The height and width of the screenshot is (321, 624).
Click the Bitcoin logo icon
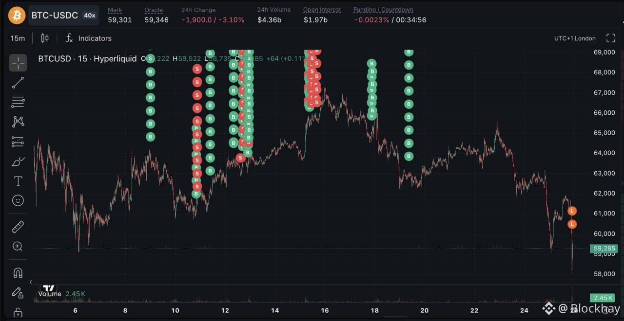click(17, 15)
